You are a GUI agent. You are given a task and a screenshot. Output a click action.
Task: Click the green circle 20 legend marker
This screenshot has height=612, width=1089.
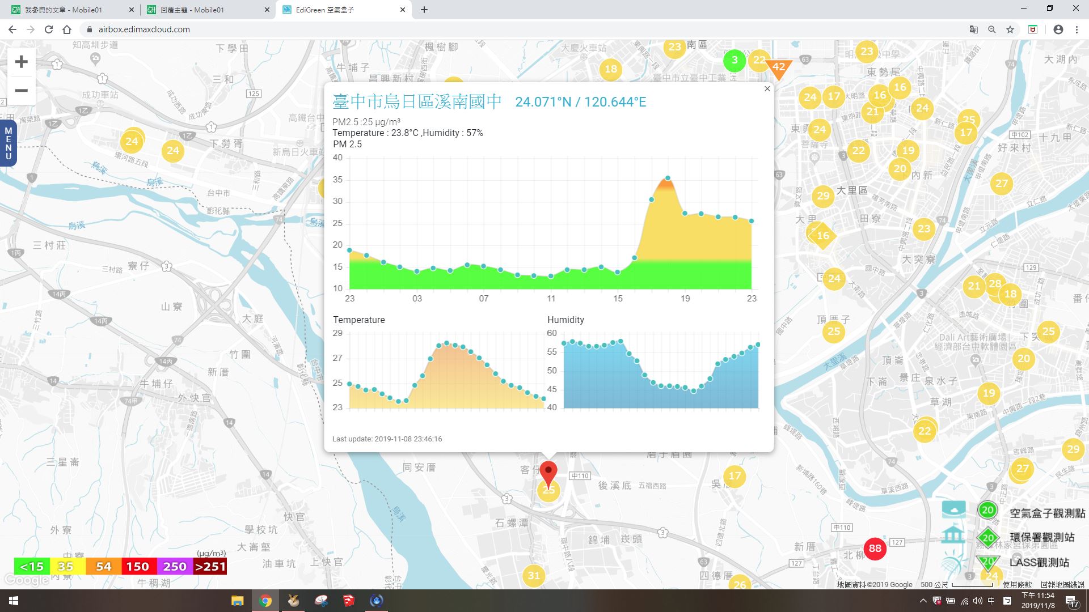(987, 510)
